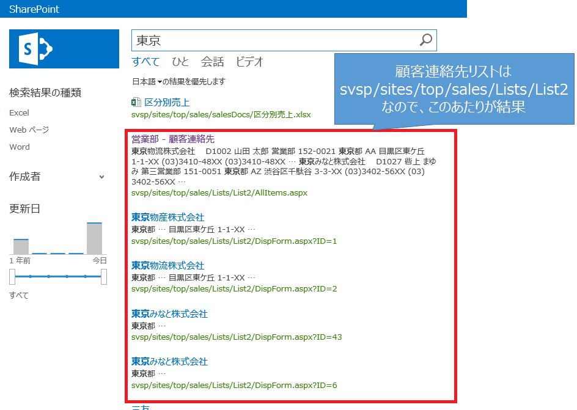The width and height of the screenshot is (577, 410).
Task: Filter results by Excel type
Action: click(x=19, y=113)
